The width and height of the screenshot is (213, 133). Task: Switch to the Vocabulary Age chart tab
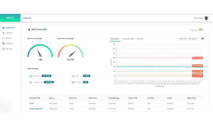[x=128, y=39]
